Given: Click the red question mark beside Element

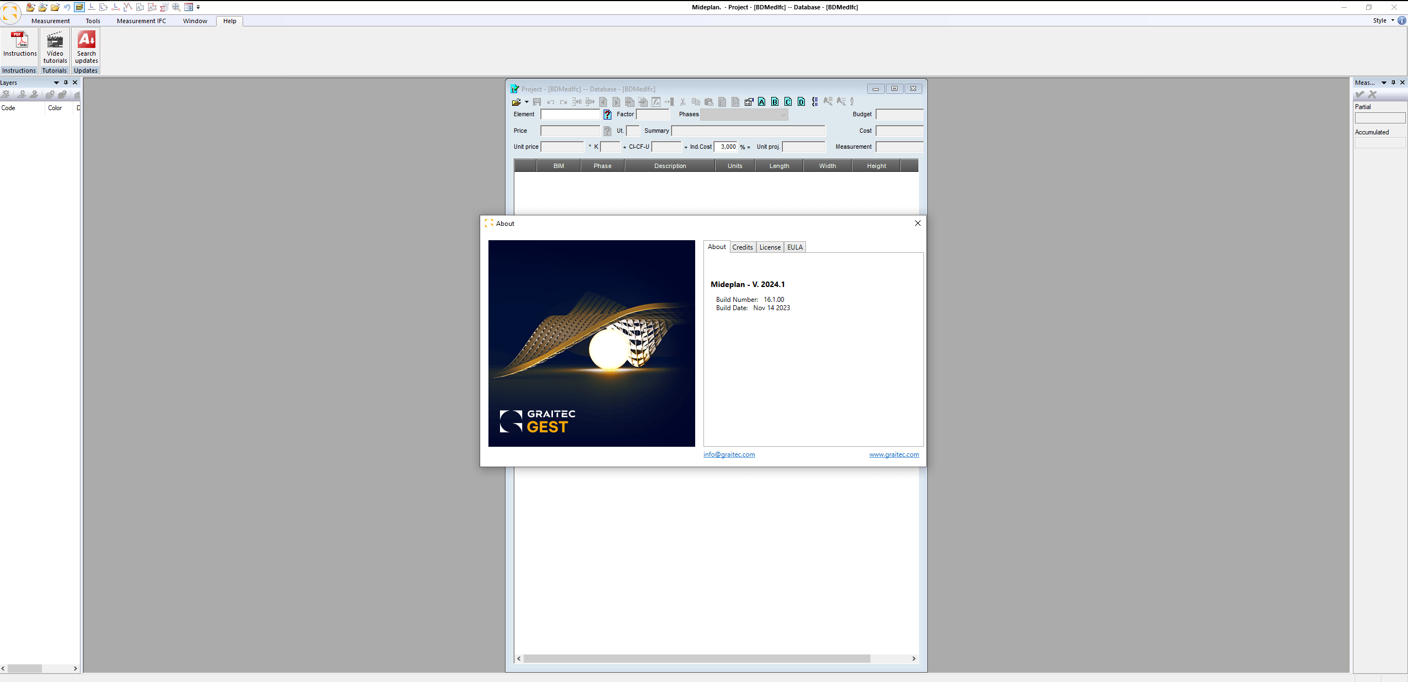Looking at the screenshot, I should 608,115.
